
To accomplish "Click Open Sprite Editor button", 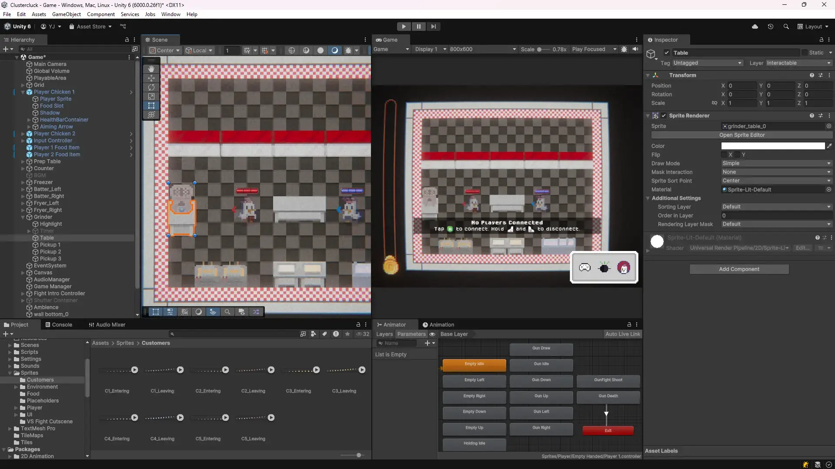I will (x=741, y=135).
